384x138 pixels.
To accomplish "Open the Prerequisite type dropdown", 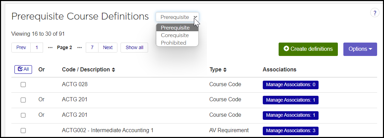I will click(x=177, y=17).
